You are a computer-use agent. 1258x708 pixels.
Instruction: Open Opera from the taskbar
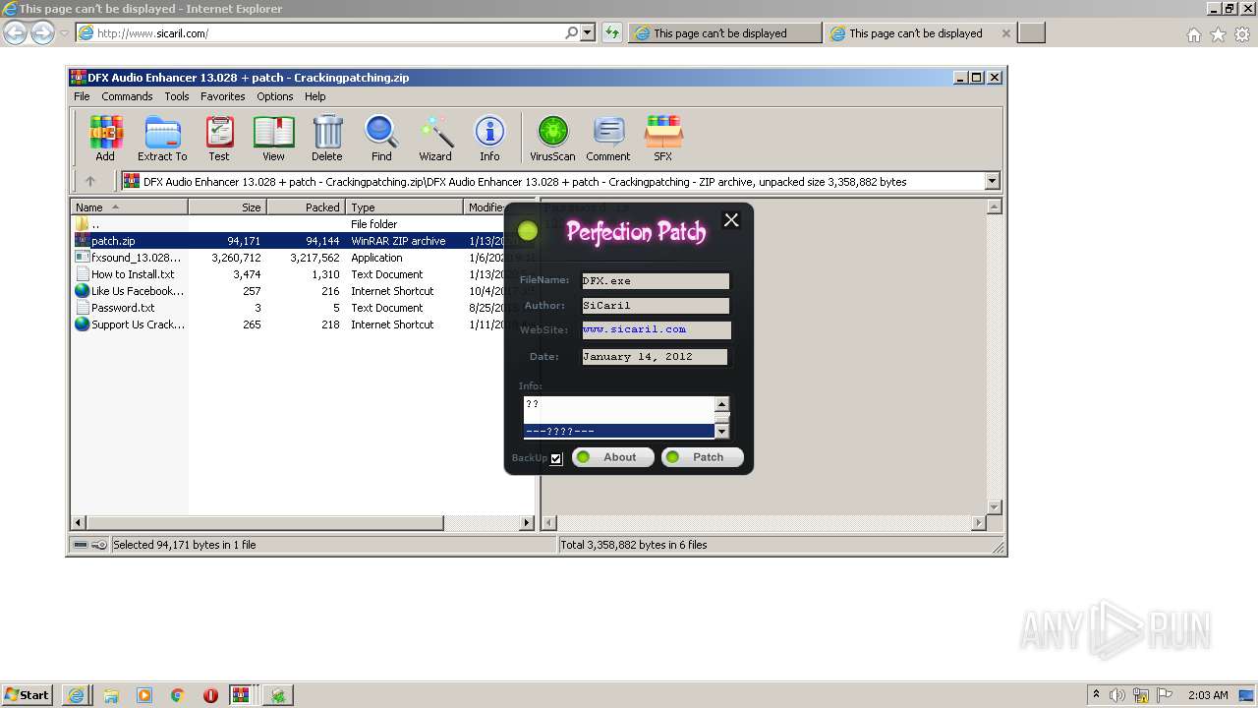click(x=210, y=695)
